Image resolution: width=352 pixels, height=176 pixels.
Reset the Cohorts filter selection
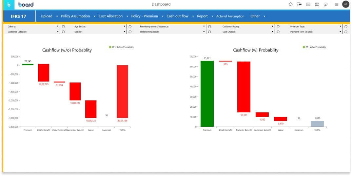[x=63, y=26]
